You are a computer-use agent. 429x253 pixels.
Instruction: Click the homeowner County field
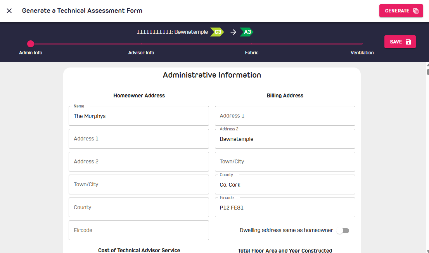click(x=139, y=207)
